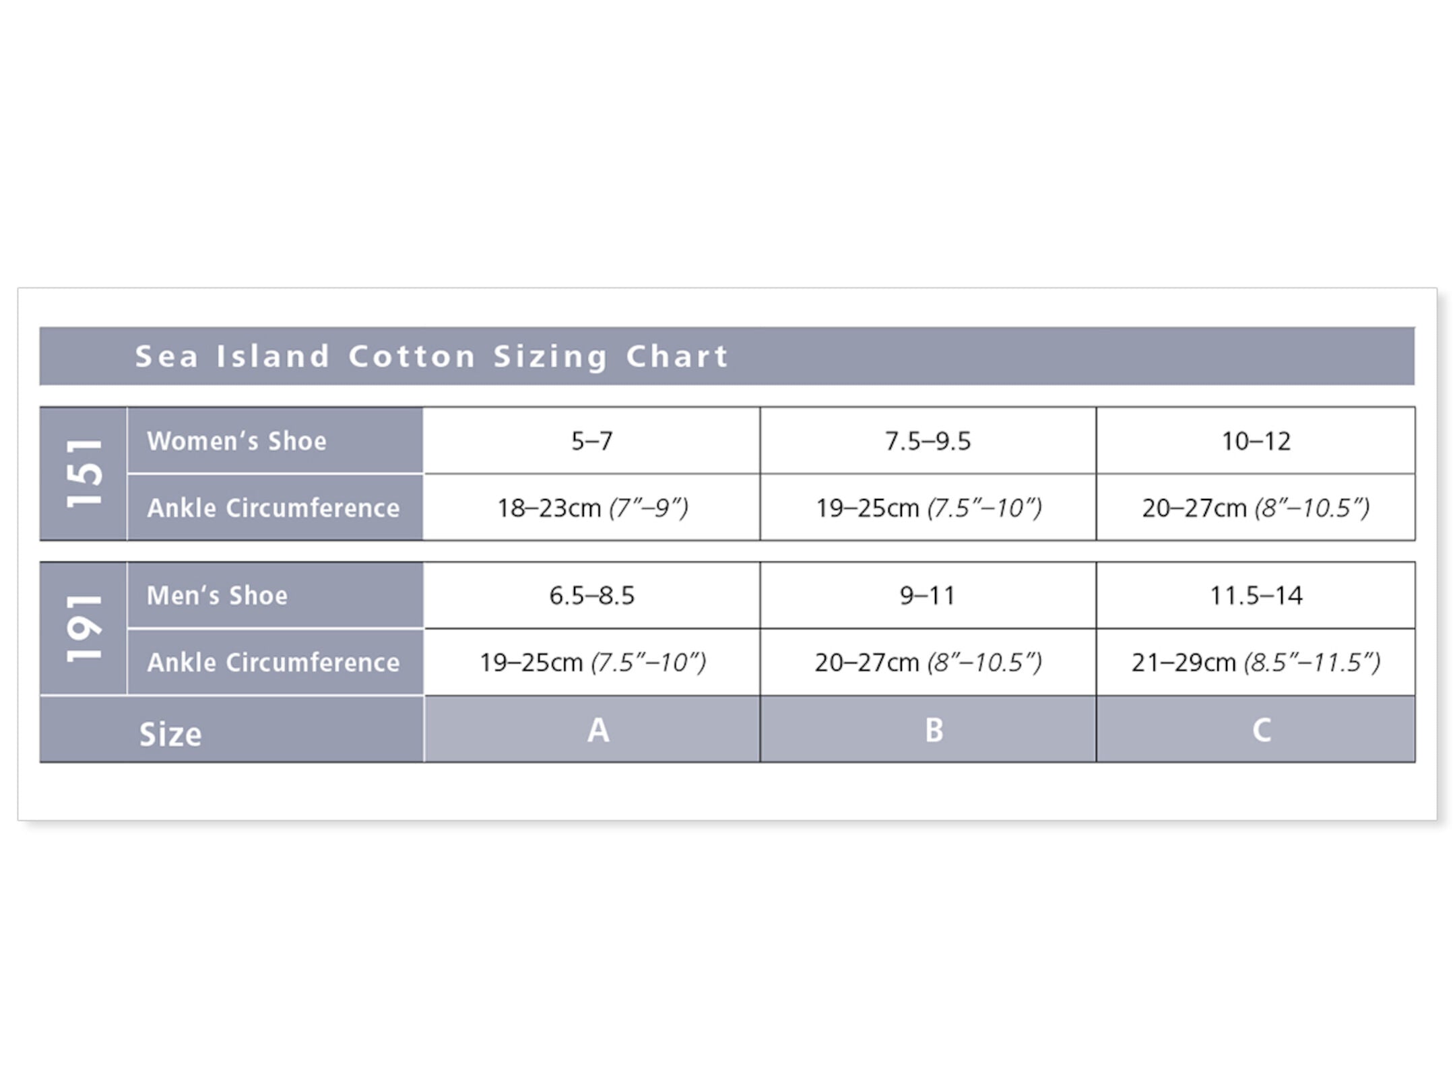Click the 191 style number label
This screenshot has height=1090, width=1455.
pos(84,628)
